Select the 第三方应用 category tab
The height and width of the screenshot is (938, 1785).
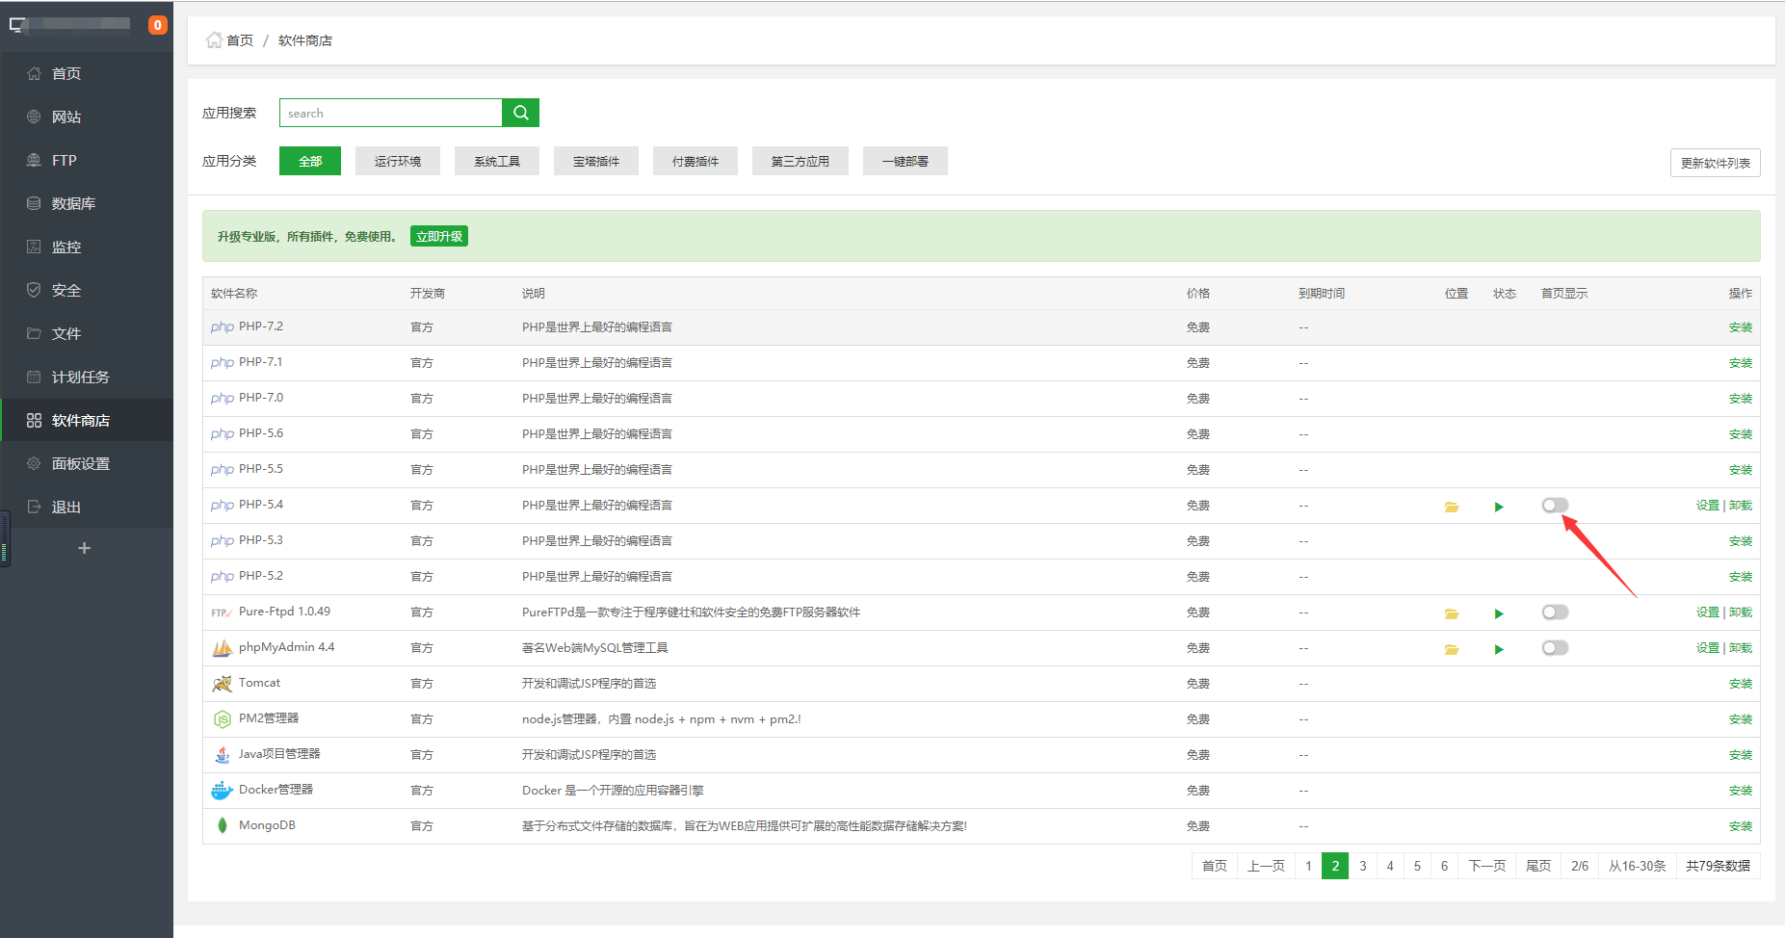click(801, 161)
